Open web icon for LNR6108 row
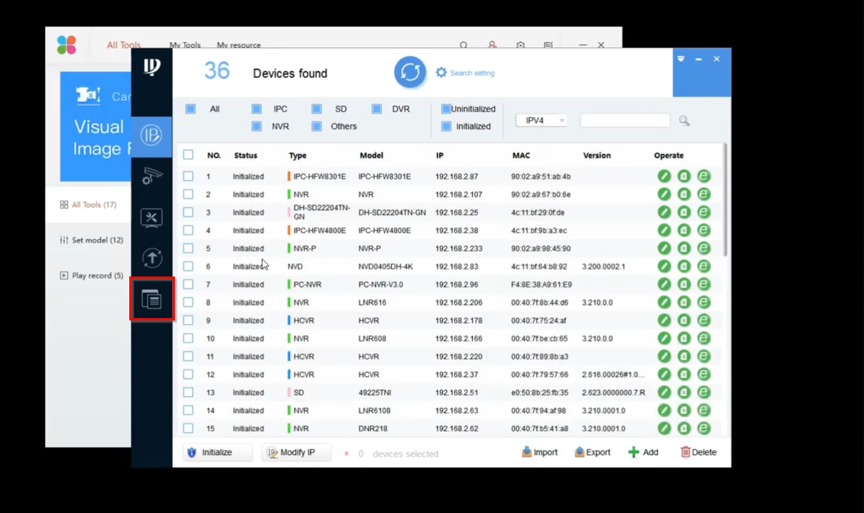Image resolution: width=864 pixels, height=513 pixels. [704, 411]
